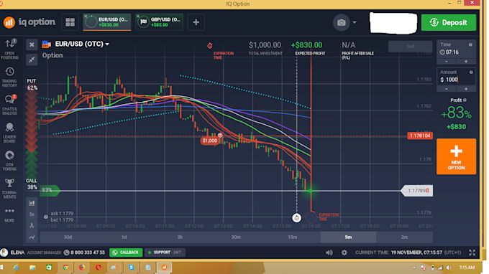Expand the More sidebar menu

(9, 214)
